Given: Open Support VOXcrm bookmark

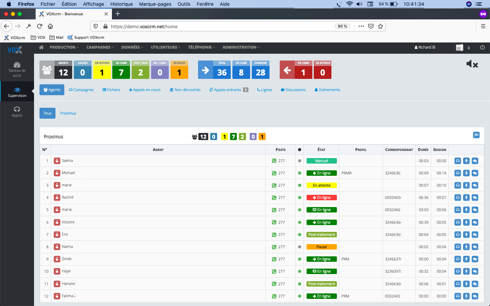Looking at the screenshot, I should coord(86,37).
